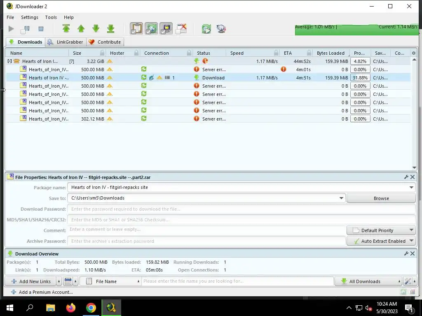Click the package clock status icon
This screenshot has height=316, width=422.
pos(205,61)
